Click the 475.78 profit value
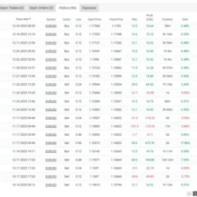The width and height of the screenshot is (197, 197). (x=150, y=143)
